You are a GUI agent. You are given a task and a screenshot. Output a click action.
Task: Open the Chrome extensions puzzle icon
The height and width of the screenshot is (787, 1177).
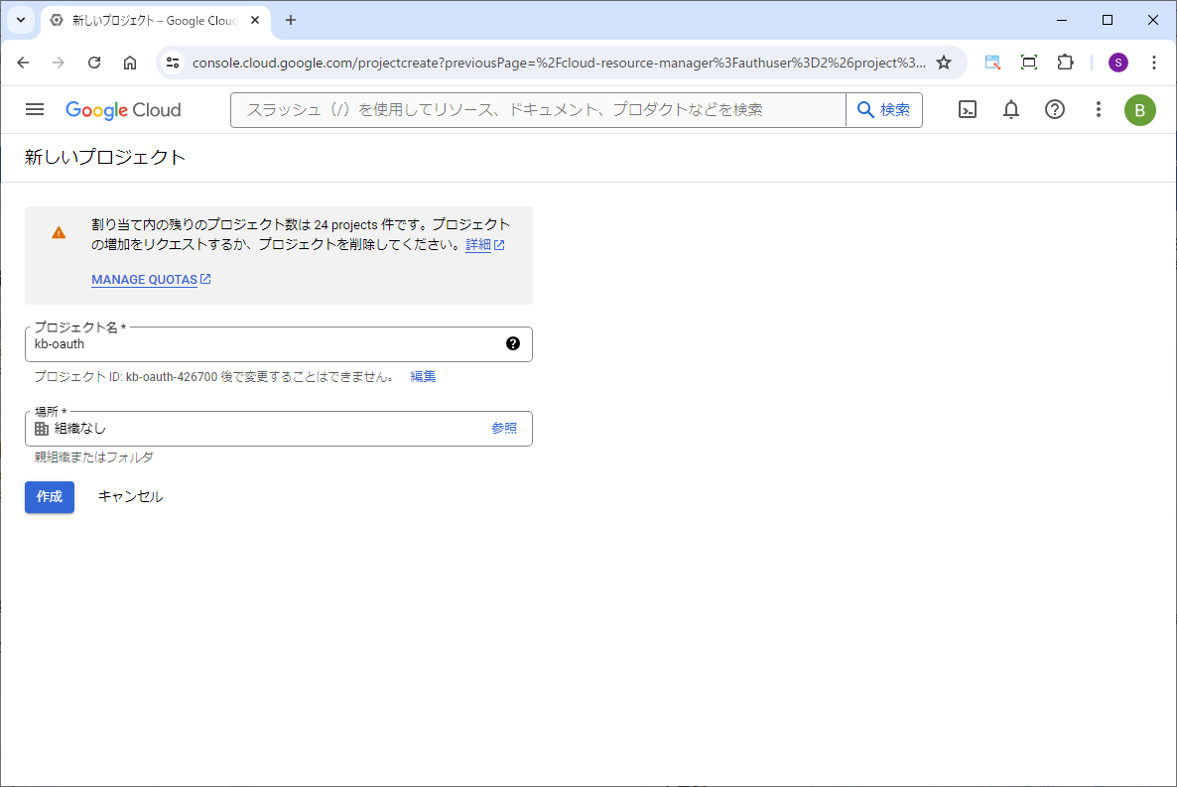click(1065, 63)
